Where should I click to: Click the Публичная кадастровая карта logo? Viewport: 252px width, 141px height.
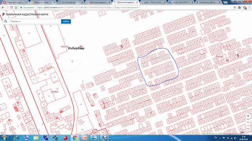(25, 14)
